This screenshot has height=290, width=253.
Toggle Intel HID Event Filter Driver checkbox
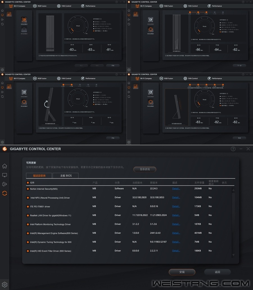(28, 251)
